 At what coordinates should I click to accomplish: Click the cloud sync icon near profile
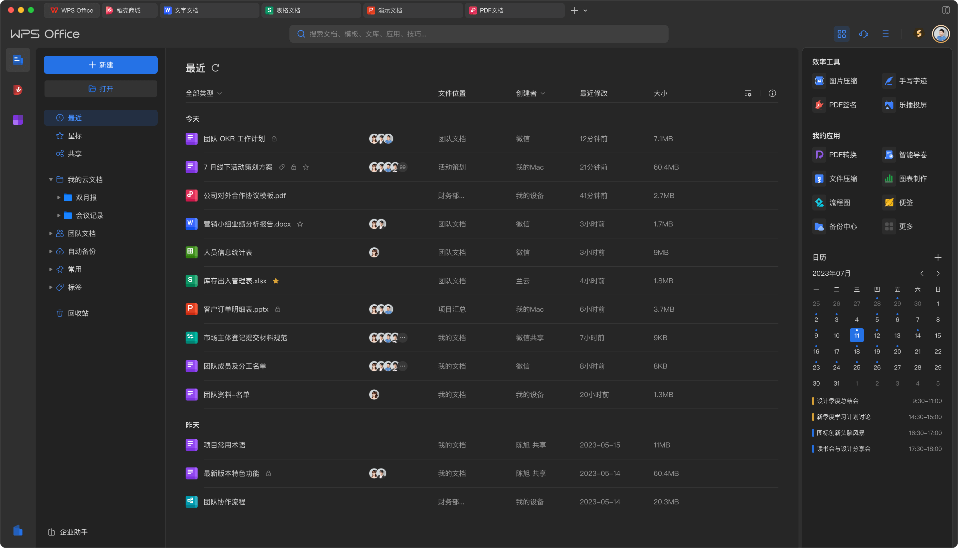tap(864, 34)
